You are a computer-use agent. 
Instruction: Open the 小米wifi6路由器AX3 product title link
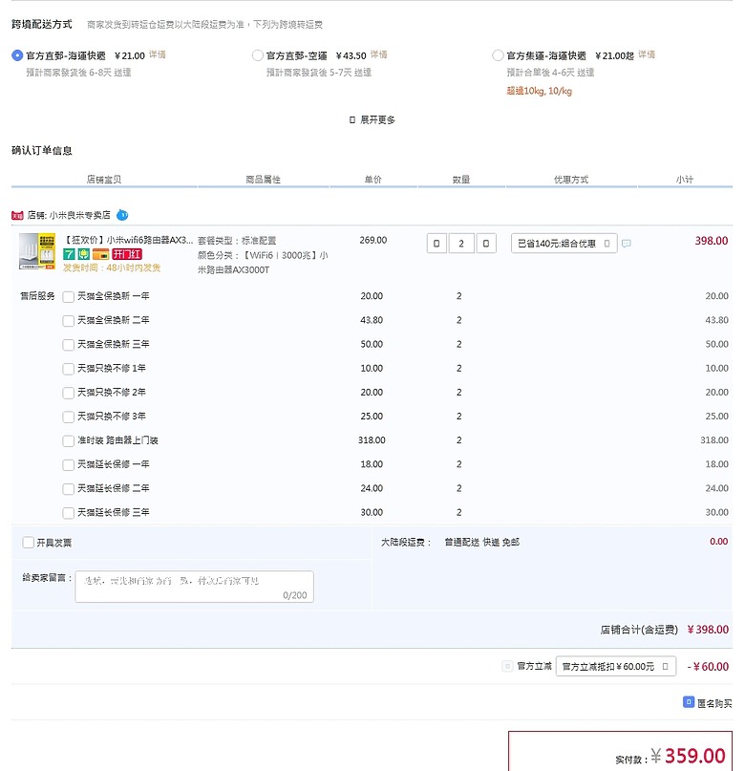click(x=128, y=240)
